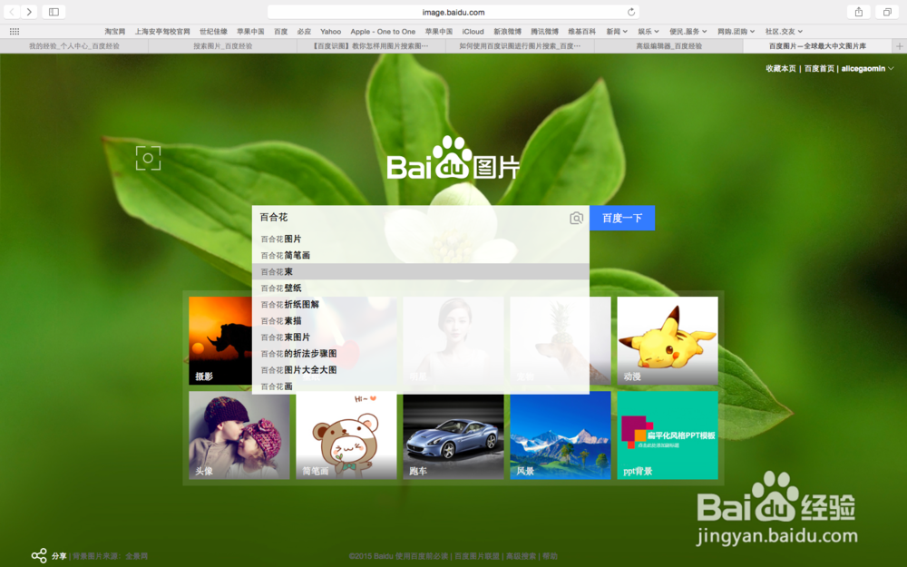Open the 摄影 photography thumbnail
907x567 pixels.
(x=219, y=341)
